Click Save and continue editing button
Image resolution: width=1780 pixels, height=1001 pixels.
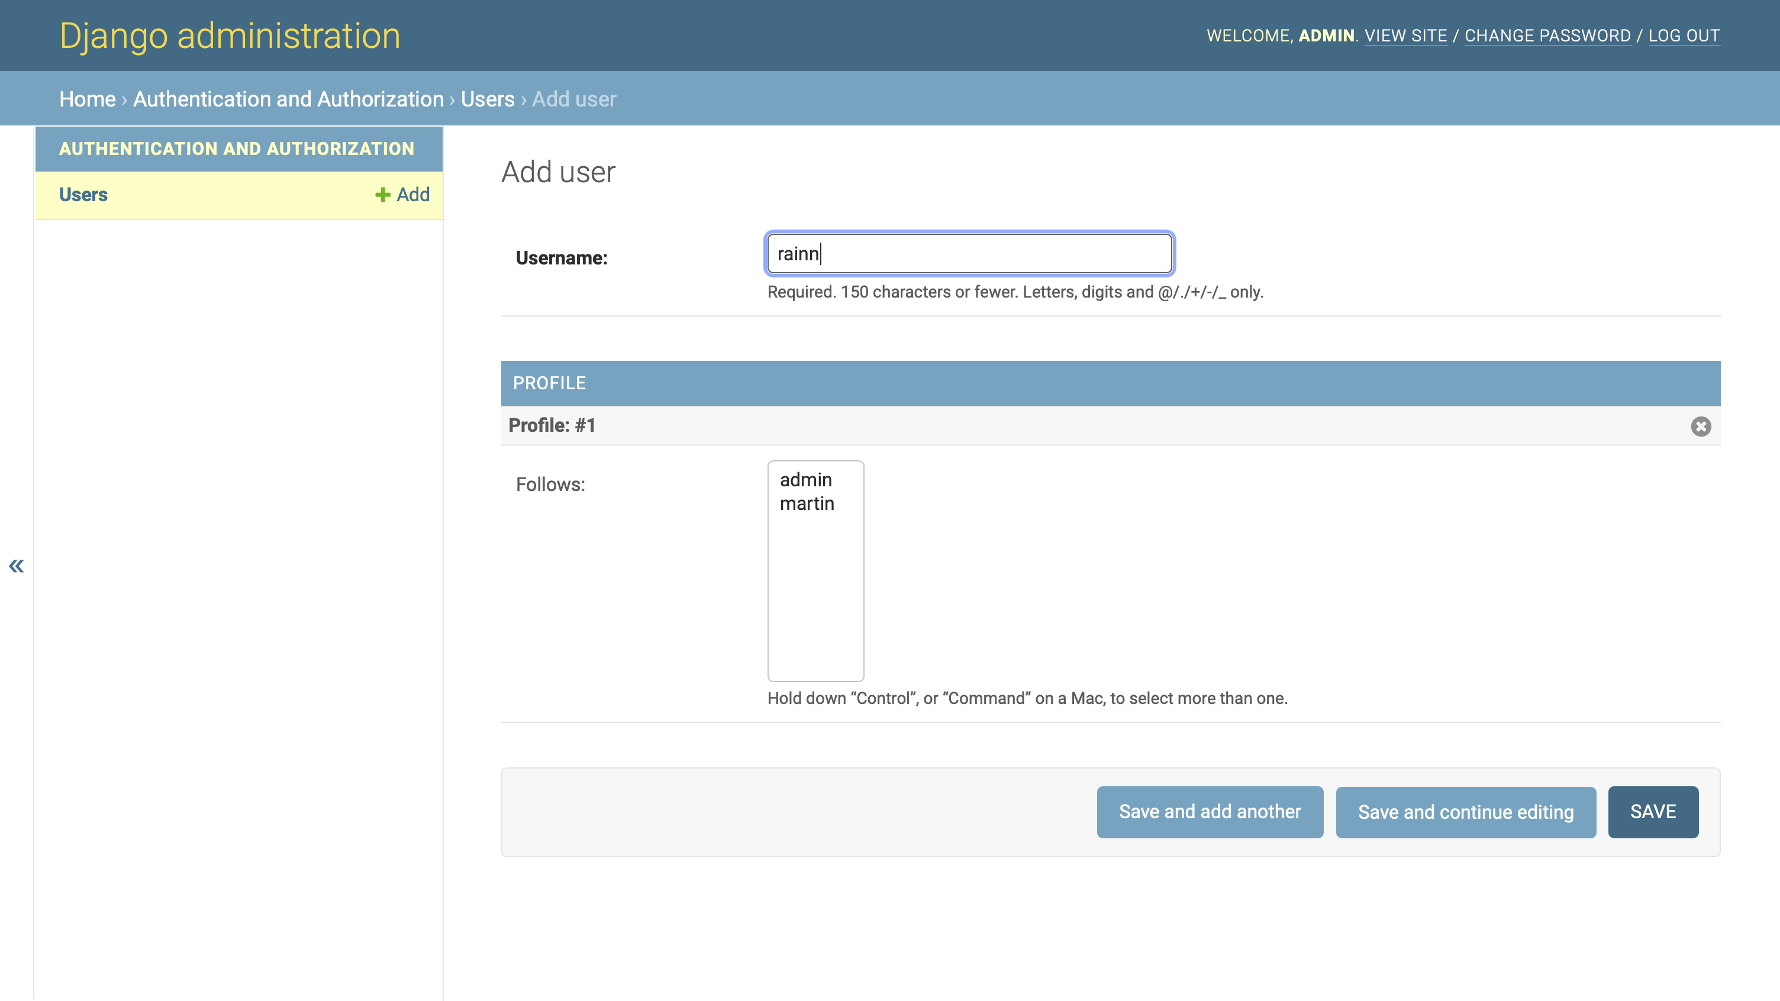tap(1467, 812)
